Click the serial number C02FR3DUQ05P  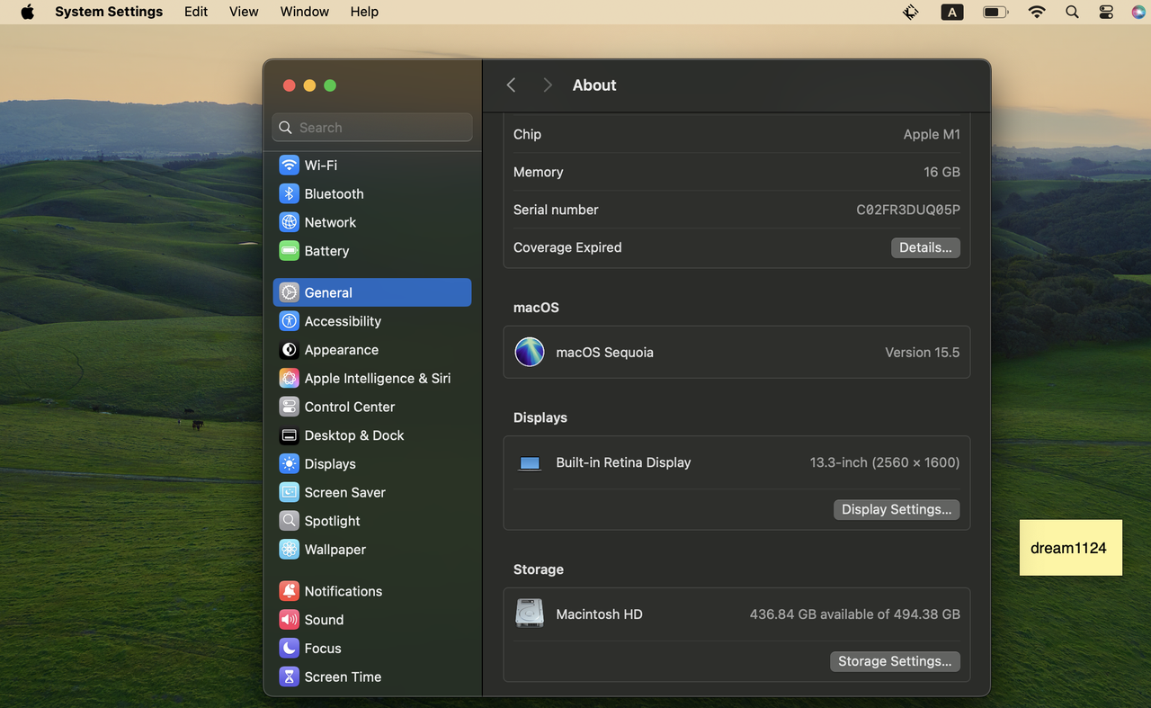(908, 210)
